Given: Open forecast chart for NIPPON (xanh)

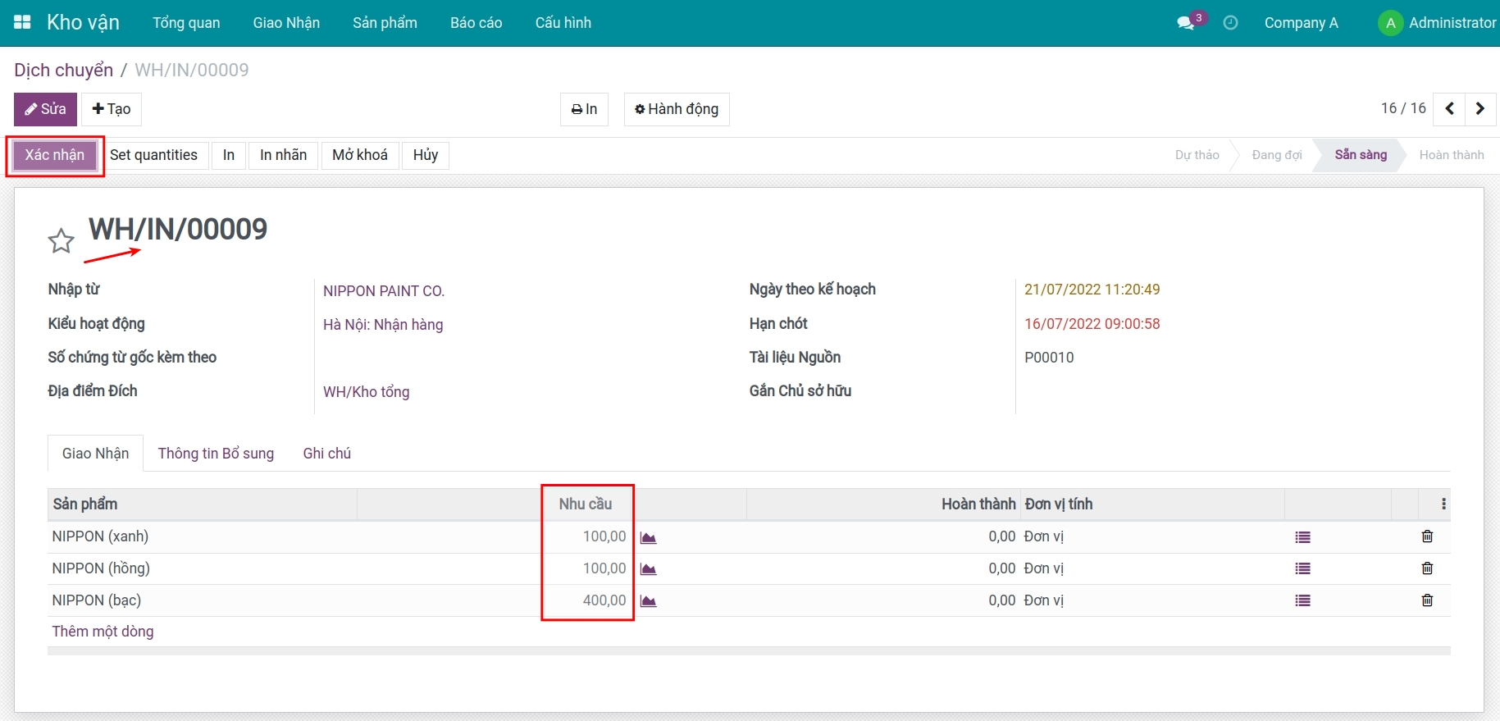Looking at the screenshot, I should pyautogui.click(x=648, y=537).
